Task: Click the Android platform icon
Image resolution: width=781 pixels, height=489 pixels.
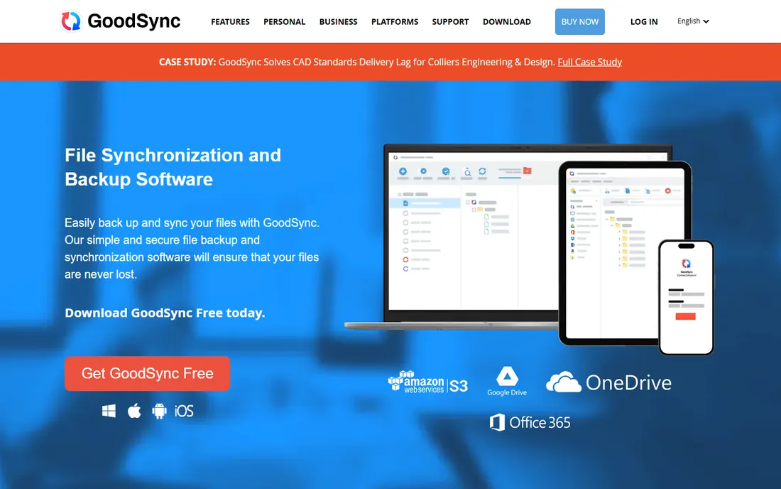Action: pos(159,411)
